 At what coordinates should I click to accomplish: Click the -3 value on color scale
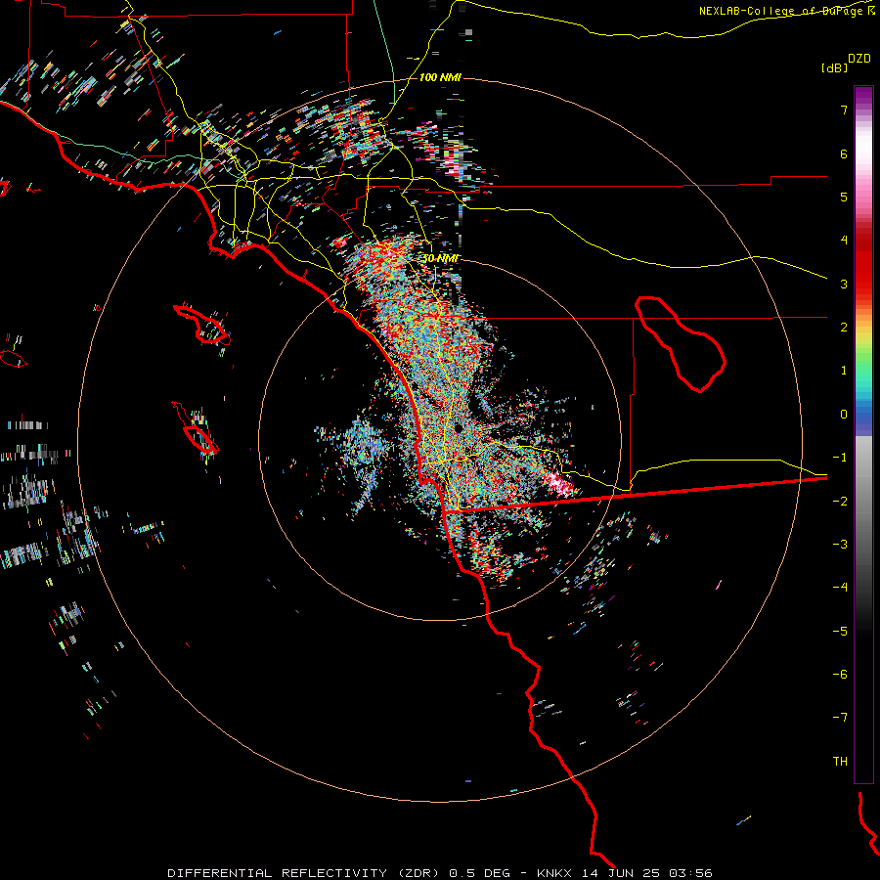coord(840,545)
